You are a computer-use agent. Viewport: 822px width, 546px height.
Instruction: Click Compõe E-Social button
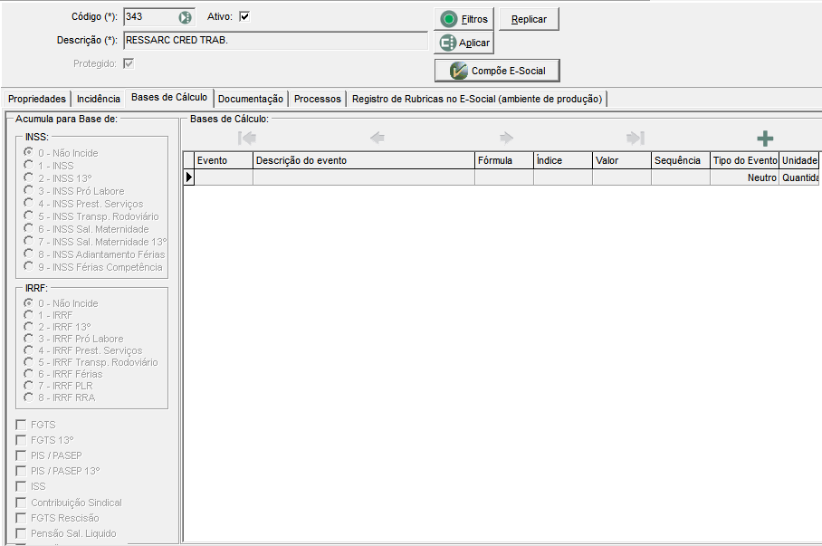click(x=497, y=71)
